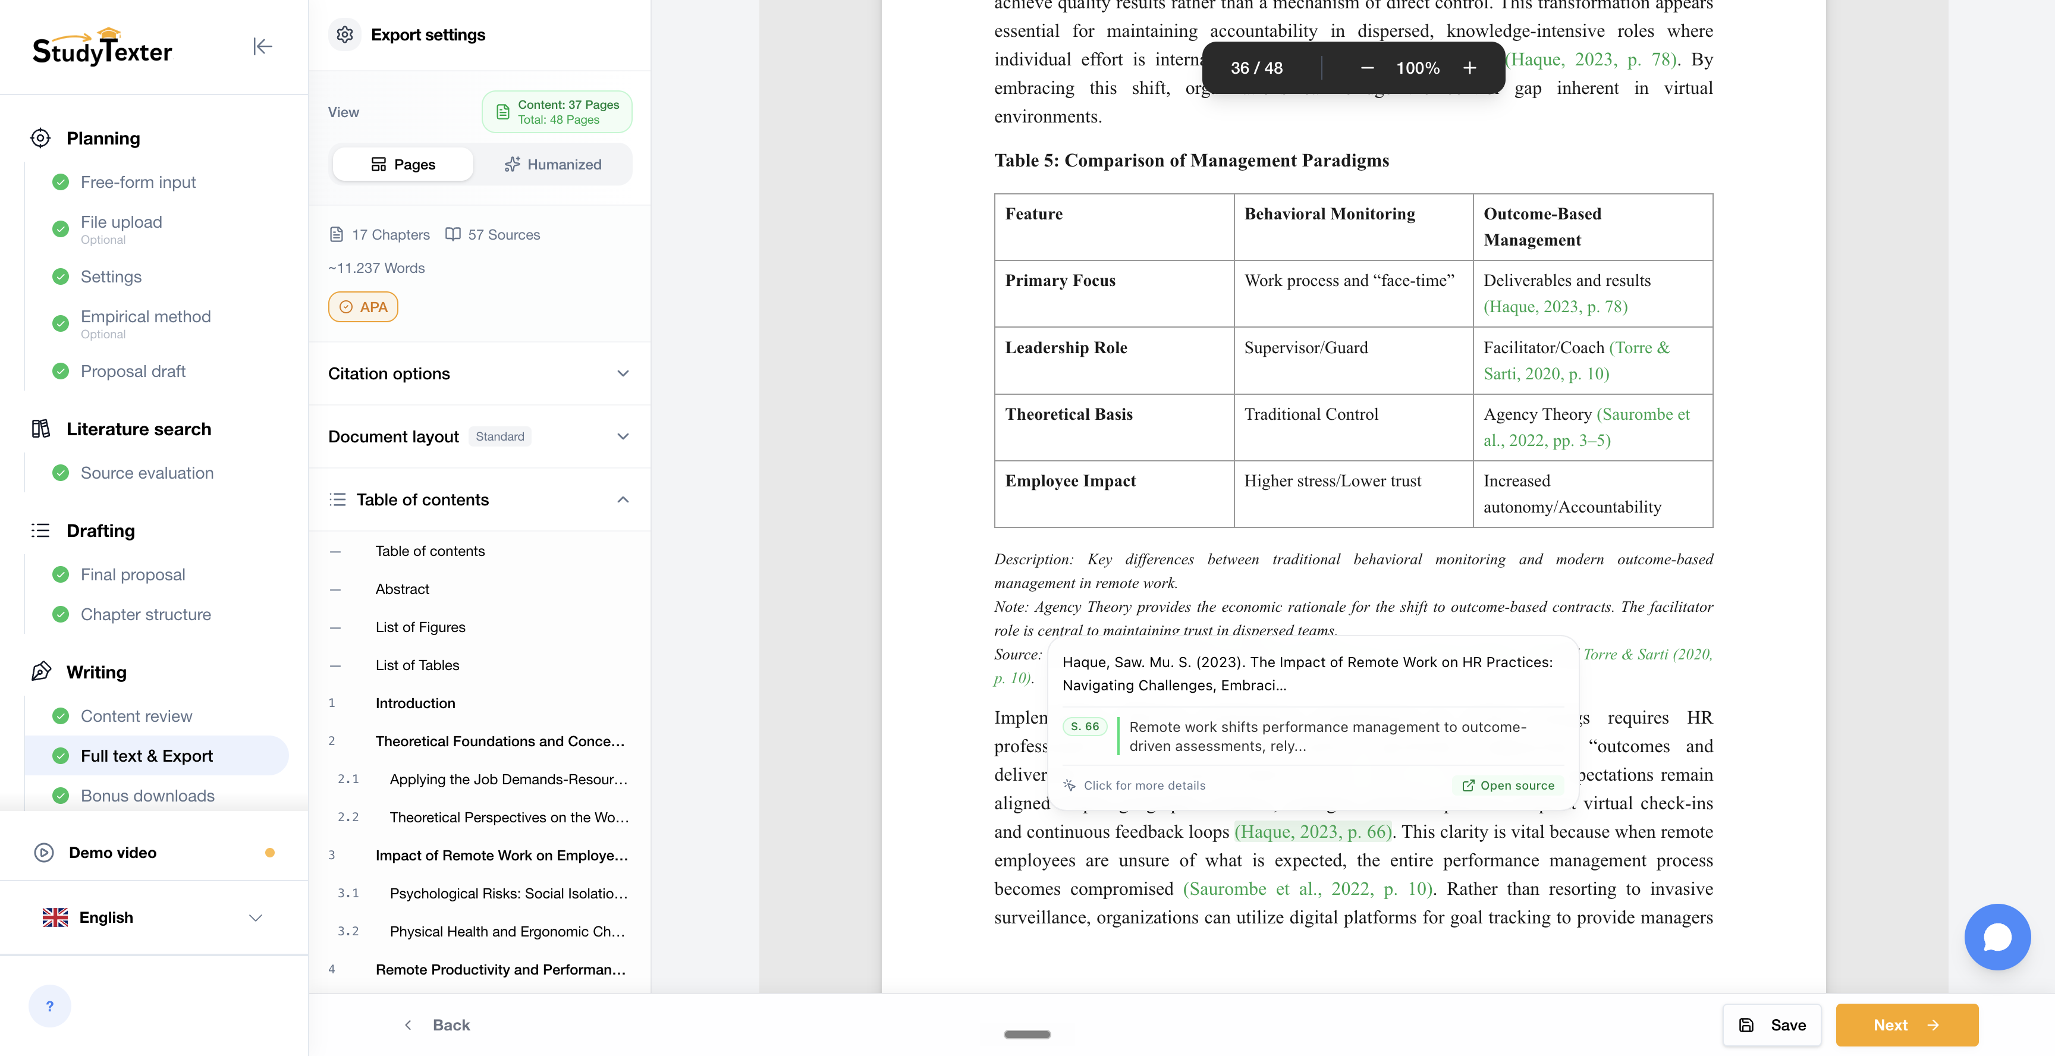This screenshot has height=1056, width=2055.
Task: Open Empirical method step
Action: pos(146,324)
